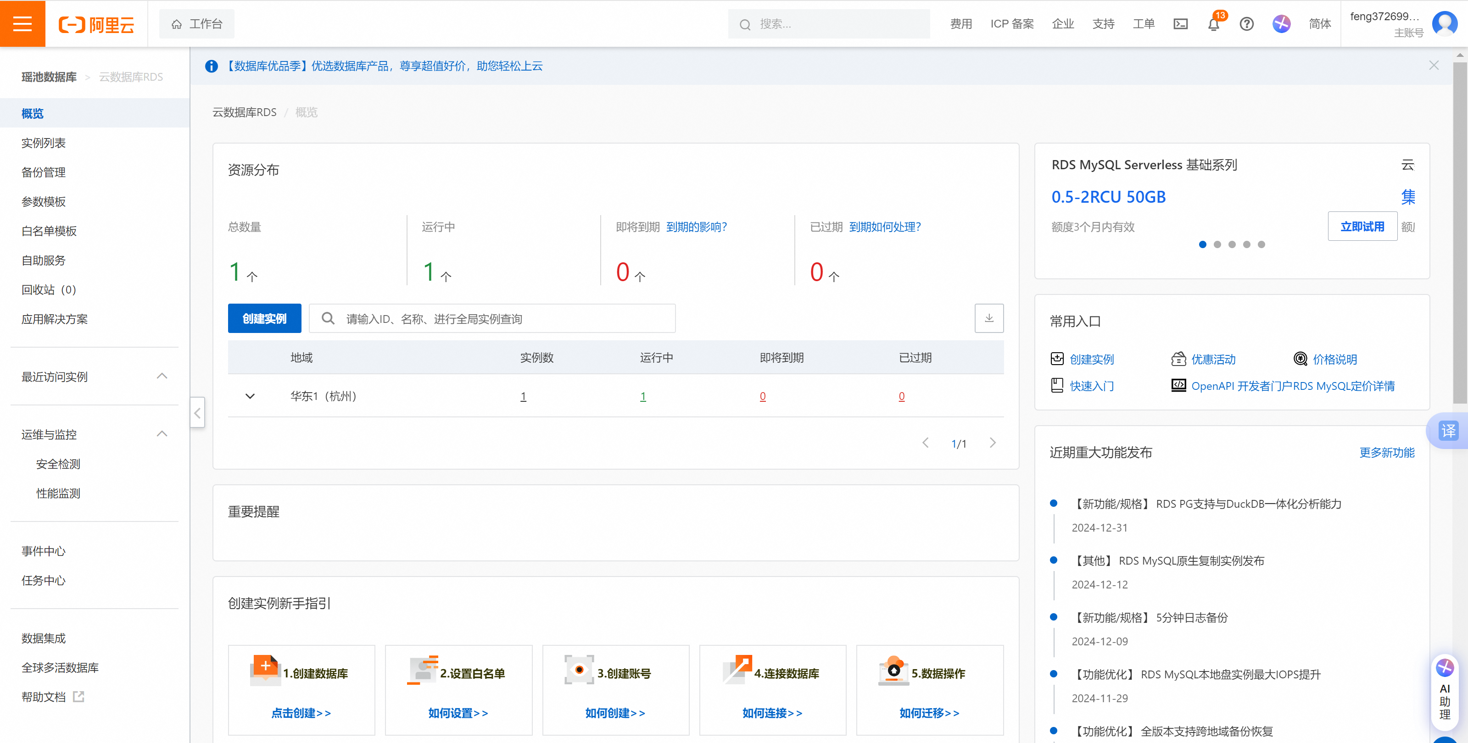
Task: Click the 价格说明 shortcut icon
Action: (1300, 359)
